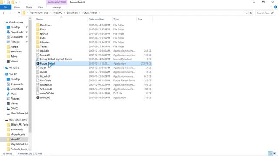
Task: Open pinned Documents under Quick access
Action: (17, 37)
